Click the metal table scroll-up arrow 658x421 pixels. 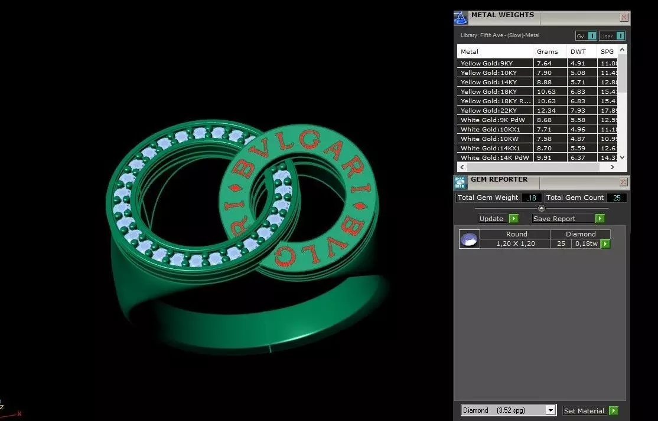point(623,50)
